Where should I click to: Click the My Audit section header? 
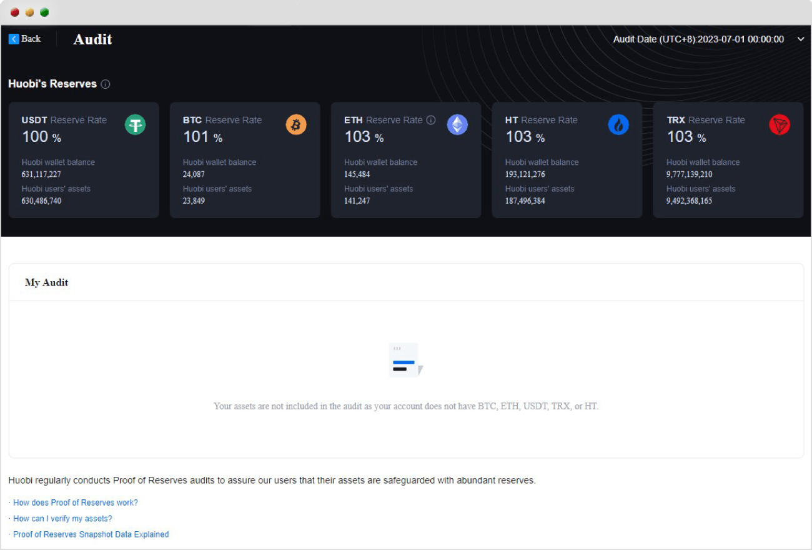tap(46, 282)
